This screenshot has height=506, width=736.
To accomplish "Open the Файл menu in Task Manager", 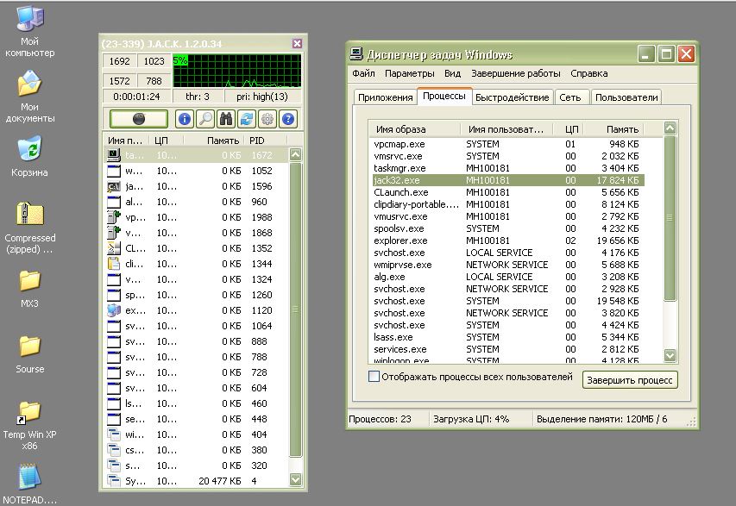I will (x=362, y=74).
